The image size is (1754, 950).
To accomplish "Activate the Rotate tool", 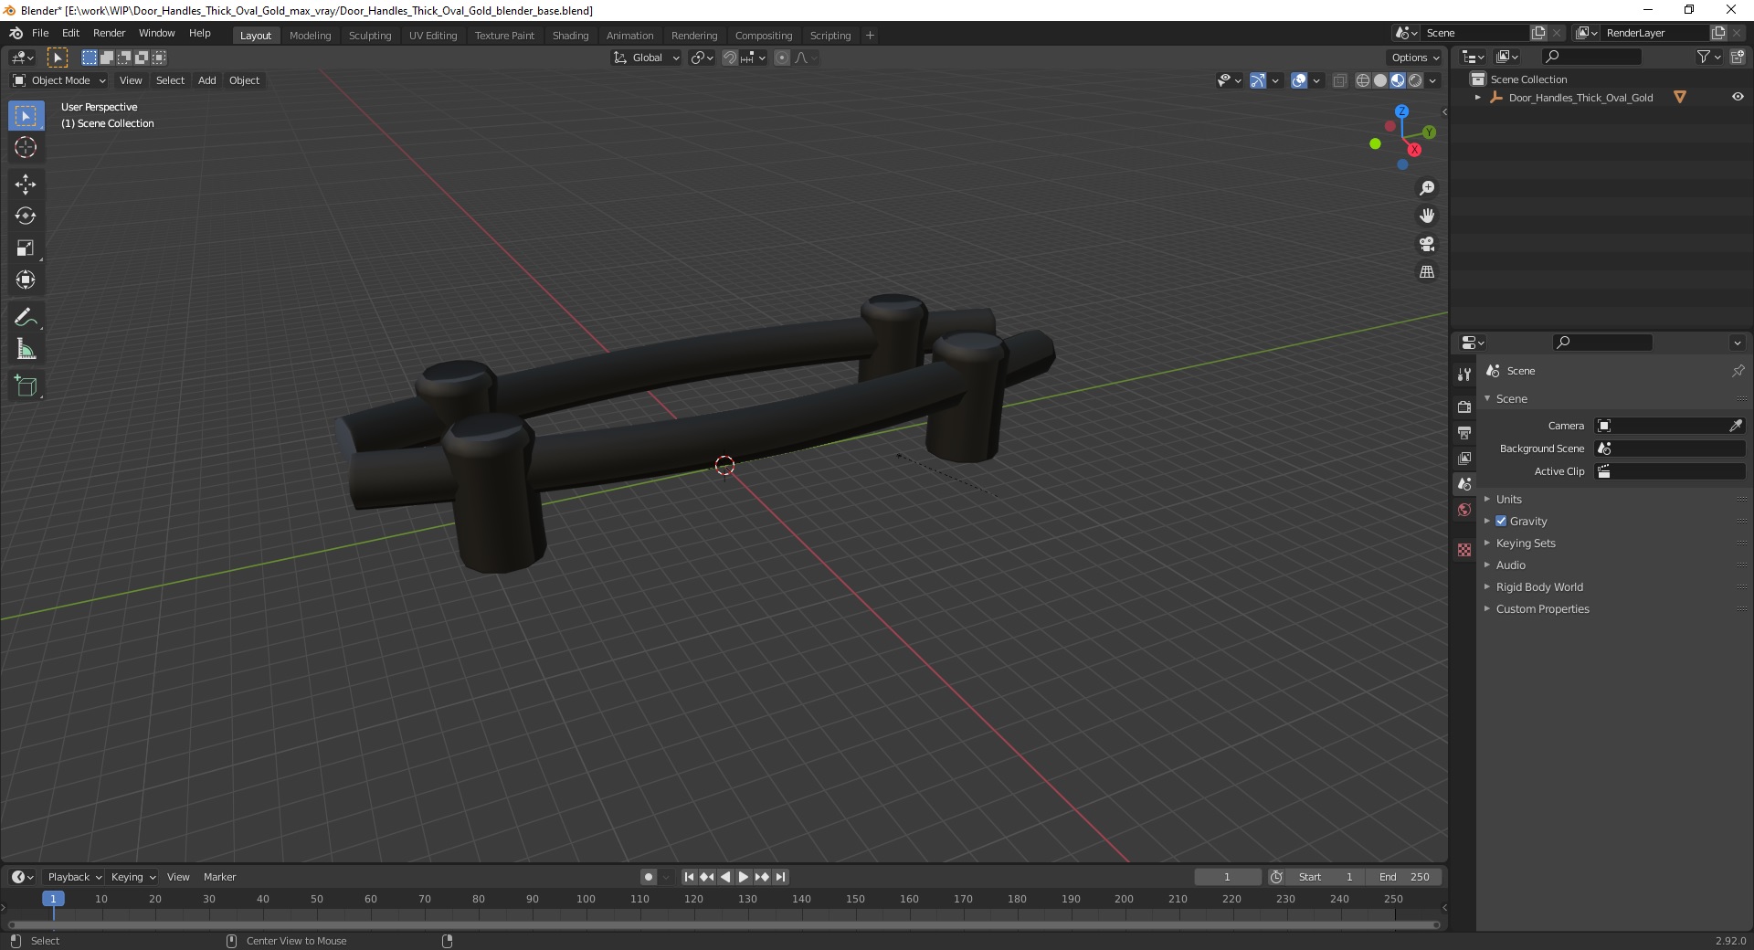I will 26,216.
